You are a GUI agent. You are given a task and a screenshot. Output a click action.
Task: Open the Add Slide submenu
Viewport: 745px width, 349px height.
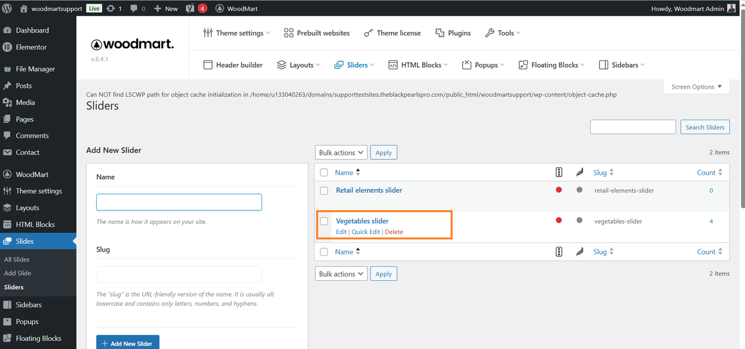pos(17,273)
